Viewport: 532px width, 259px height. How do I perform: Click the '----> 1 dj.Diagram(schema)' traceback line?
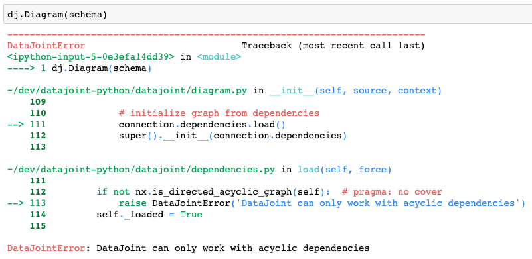pyautogui.click(x=80, y=68)
